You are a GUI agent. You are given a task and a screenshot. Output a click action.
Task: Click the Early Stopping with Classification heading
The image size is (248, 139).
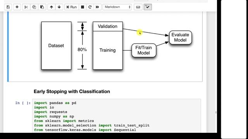tap(72, 92)
